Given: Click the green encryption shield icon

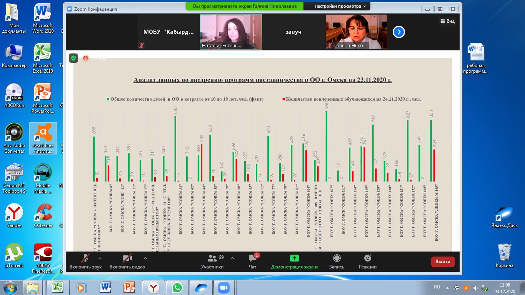Looking at the screenshot, I should (73, 58).
